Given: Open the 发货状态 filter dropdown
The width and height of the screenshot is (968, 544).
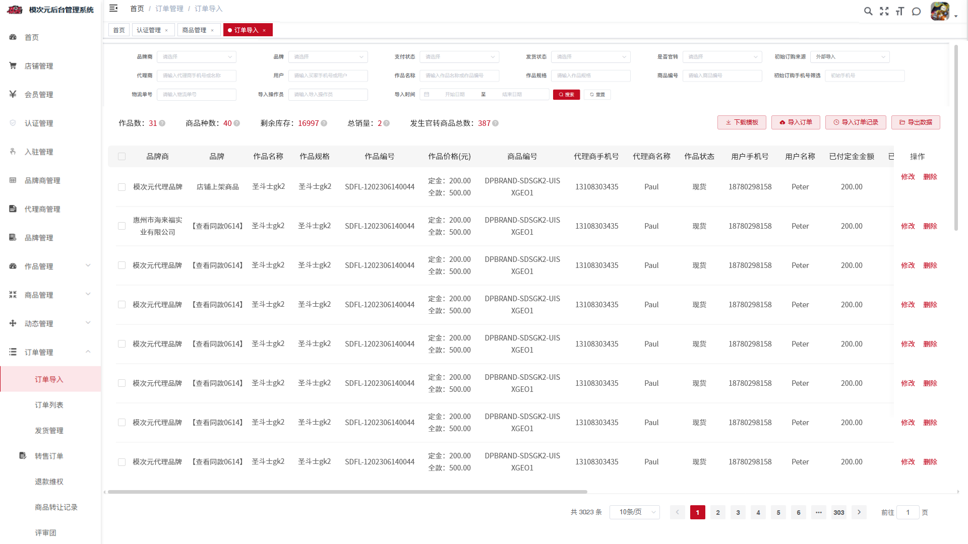Looking at the screenshot, I should coord(591,57).
